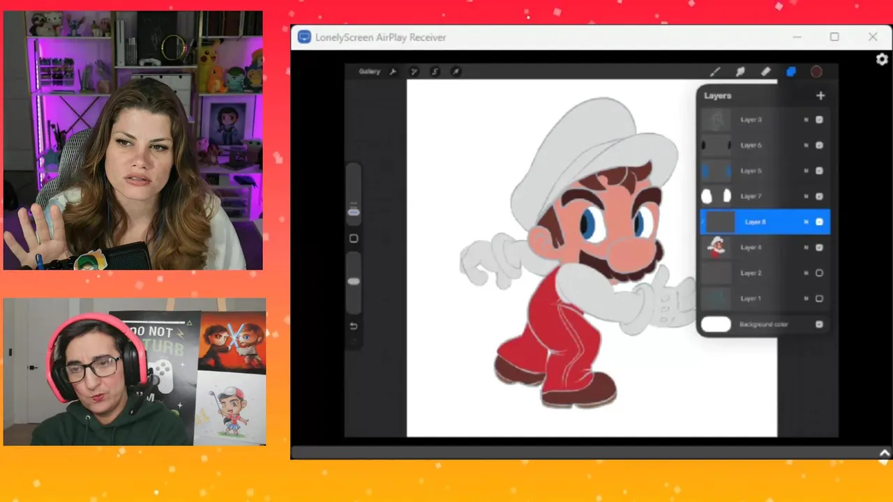893x502 pixels.
Task: Click the "Background color" label
Action: point(764,324)
